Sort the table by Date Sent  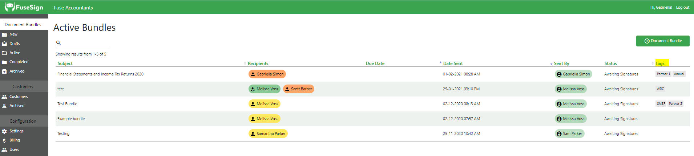pyautogui.click(x=453, y=63)
